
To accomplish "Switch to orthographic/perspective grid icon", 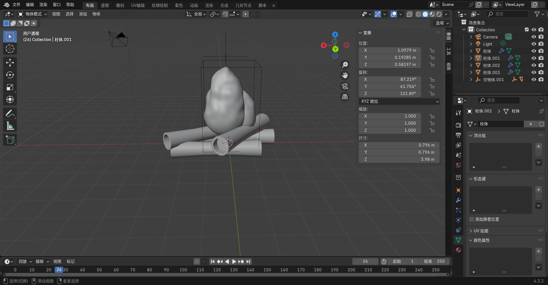I will click(x=345, y=97).
